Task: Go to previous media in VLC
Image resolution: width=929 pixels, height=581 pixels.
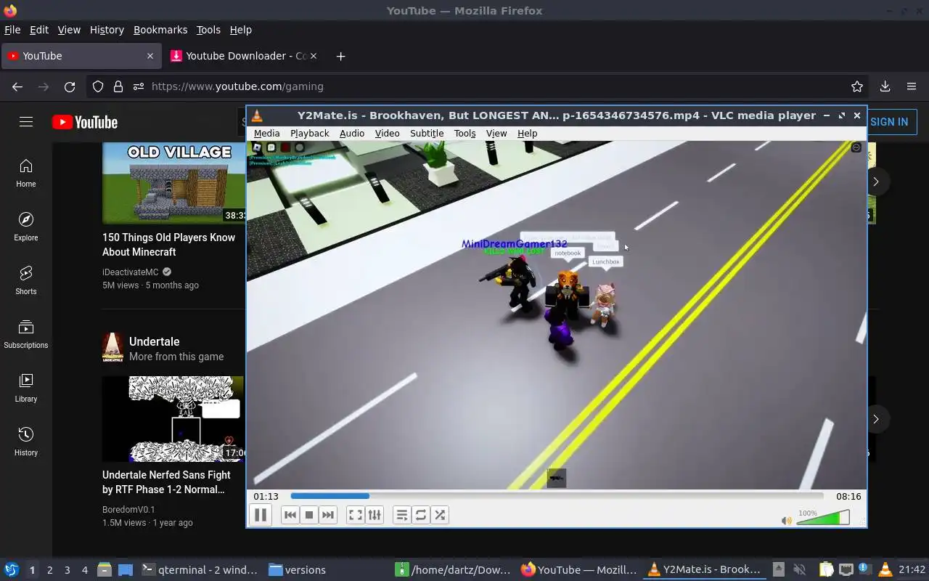Action: 290,515
